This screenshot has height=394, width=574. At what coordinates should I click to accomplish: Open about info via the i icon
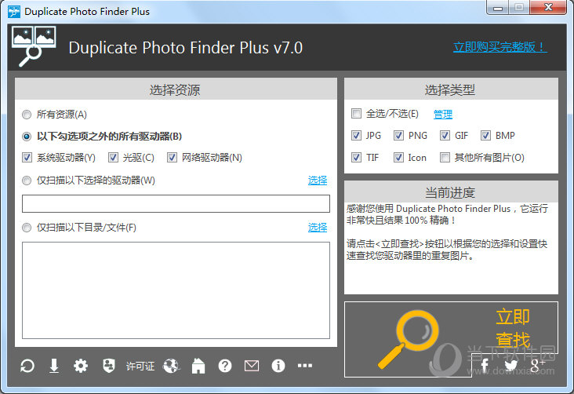point(278,366)
